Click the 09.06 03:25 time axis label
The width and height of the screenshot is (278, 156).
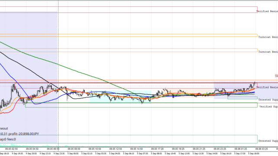coord(261,149)
